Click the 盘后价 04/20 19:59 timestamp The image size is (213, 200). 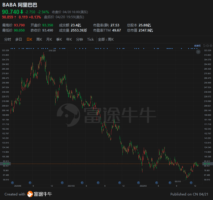(x=64, y=17)
